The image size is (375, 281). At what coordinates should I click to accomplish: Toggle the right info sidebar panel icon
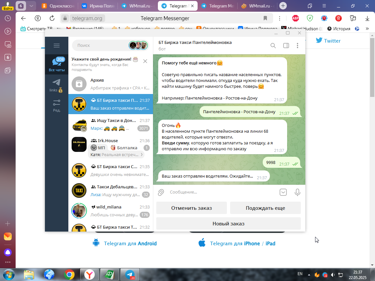pos(286,46)
